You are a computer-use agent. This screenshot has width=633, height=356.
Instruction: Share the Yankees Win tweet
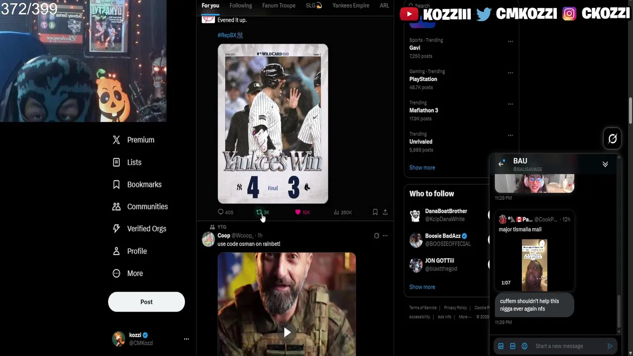[385, 212]
